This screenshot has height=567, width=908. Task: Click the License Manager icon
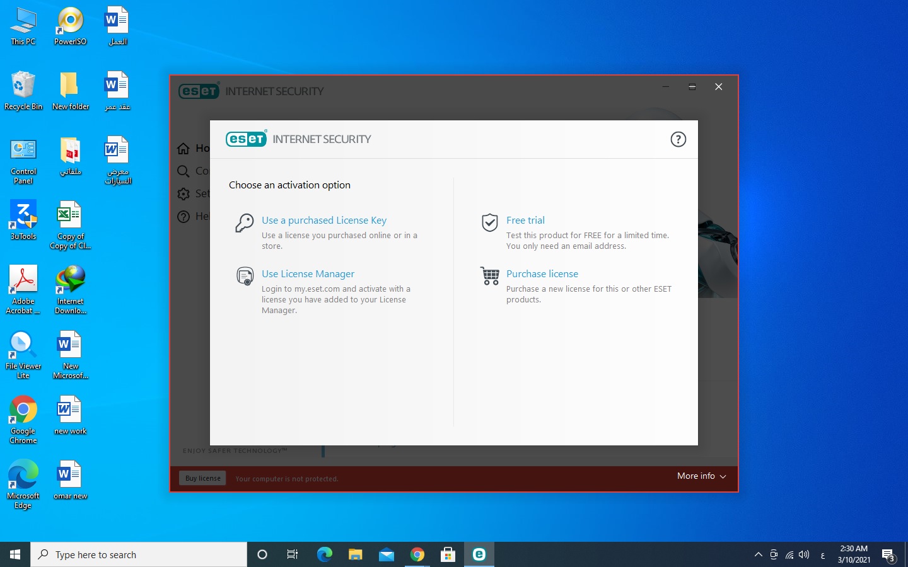coord(245,276)
